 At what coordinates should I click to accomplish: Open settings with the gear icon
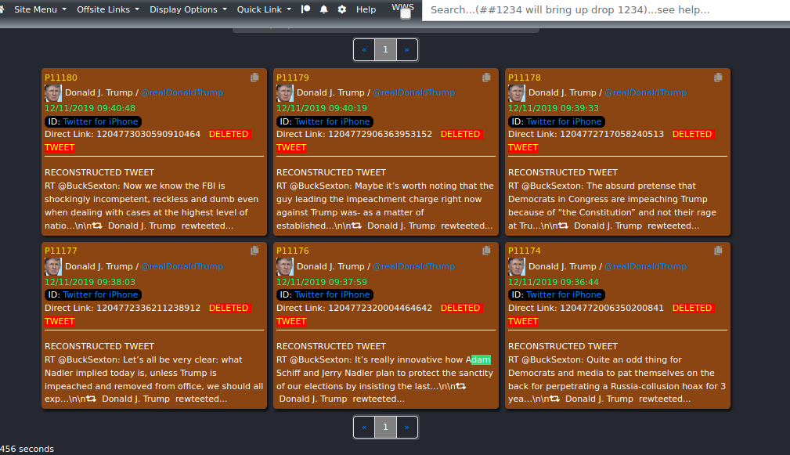pos(342,9)
